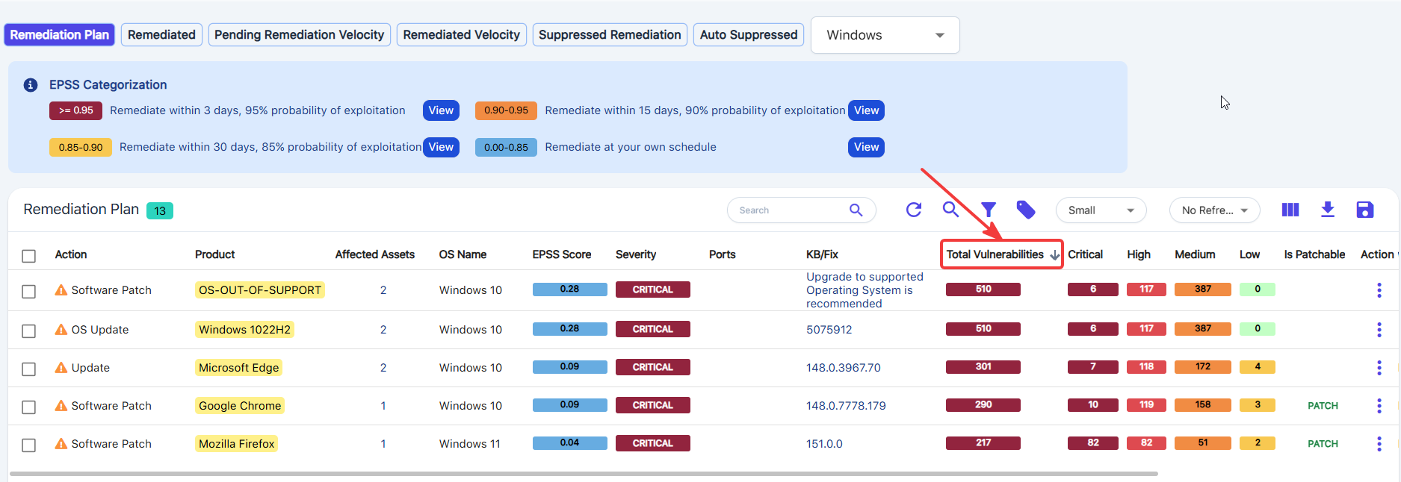This screenshot has height=482, width=1401.
Task: Switch to the Remediated tab
Action: 161,34
